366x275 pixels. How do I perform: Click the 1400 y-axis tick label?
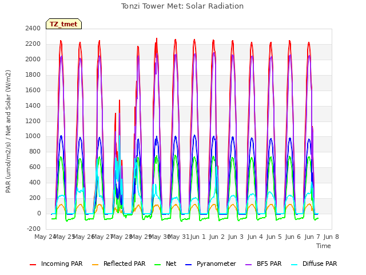(33, 105)
